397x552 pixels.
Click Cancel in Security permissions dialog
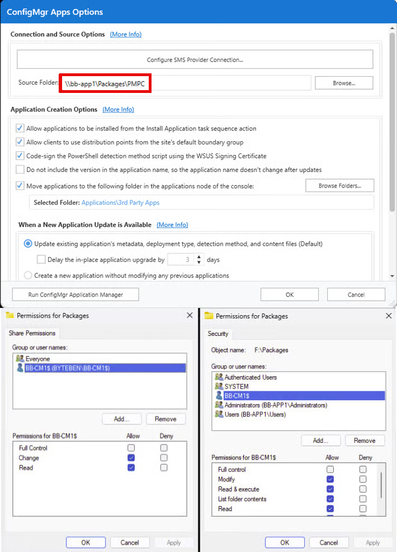click(329, 542)
